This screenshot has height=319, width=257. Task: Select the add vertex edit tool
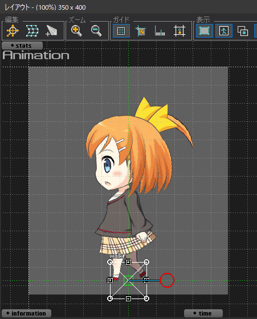click(51, 31)
